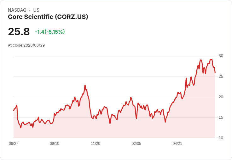This screenshot has width=232, height=160.
Task: Click the current price 25.8
Action: [x=19, y=31]
